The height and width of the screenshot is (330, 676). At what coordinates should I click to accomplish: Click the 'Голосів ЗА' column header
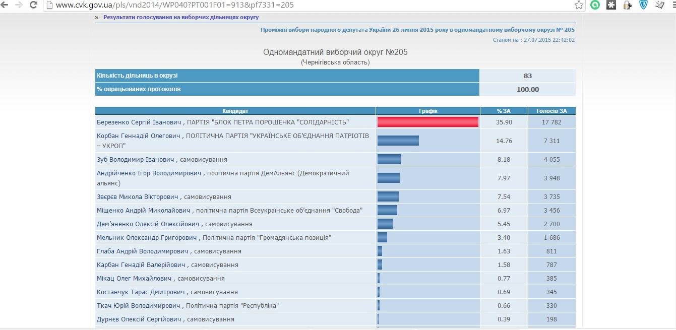click(551, 111)
